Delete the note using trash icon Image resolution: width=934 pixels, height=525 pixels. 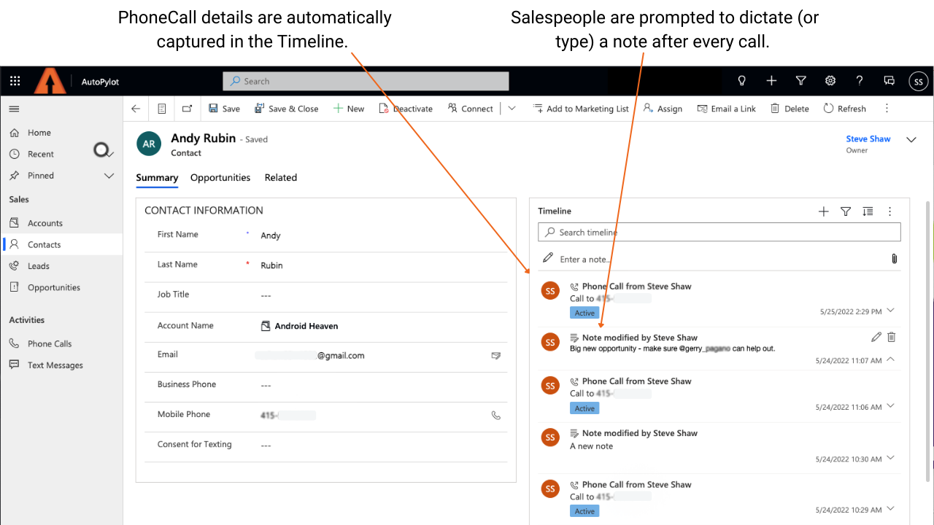point(891,337)
